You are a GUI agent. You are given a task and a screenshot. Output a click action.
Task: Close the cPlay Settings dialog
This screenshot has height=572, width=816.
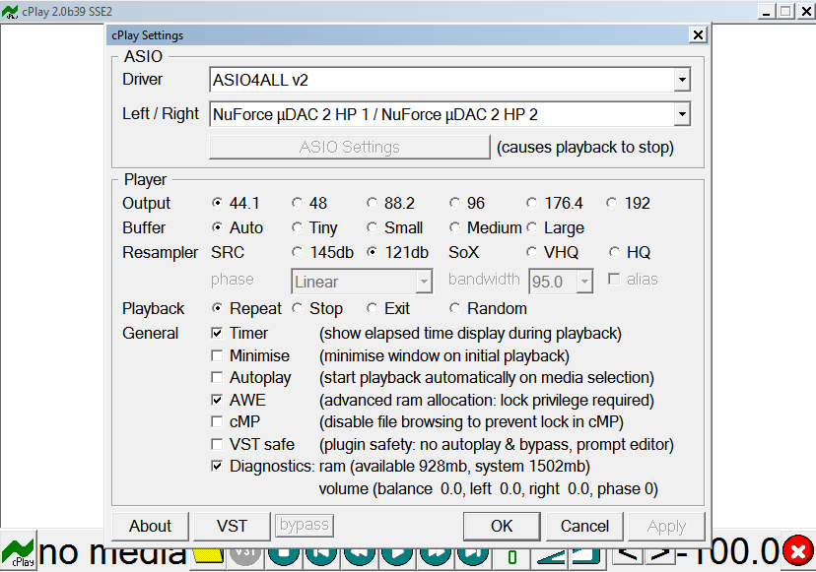(x=698, y=35)
